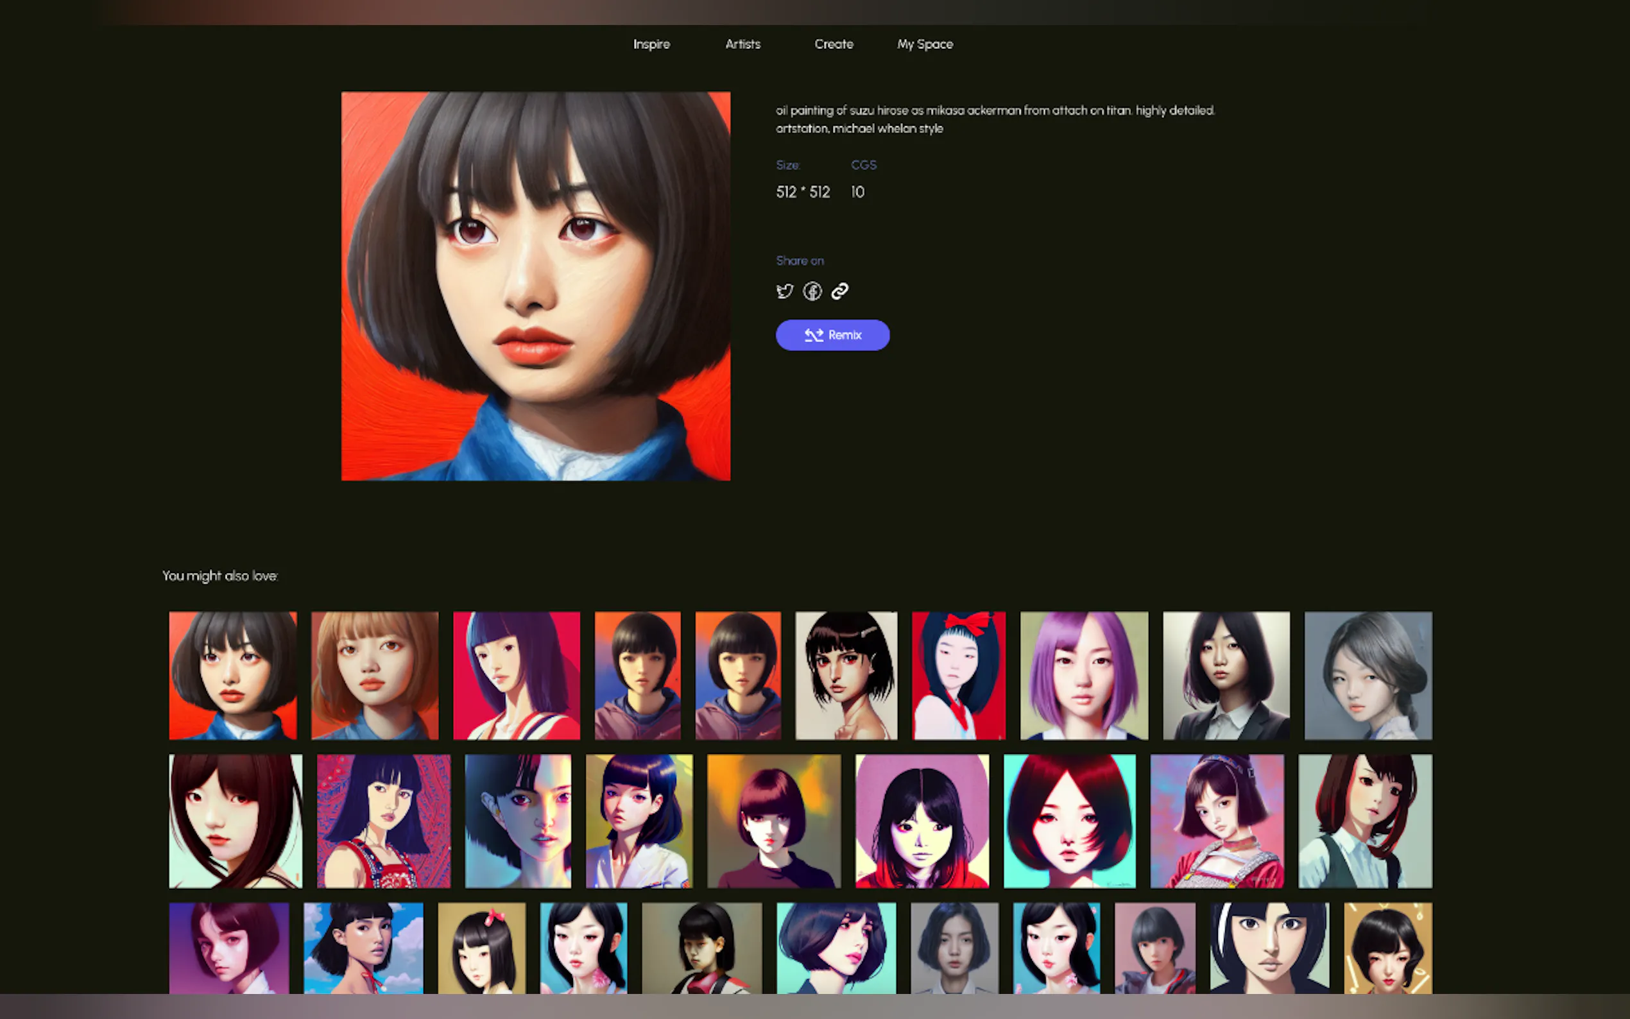Open thumbnail of girl with red bow

958,675
